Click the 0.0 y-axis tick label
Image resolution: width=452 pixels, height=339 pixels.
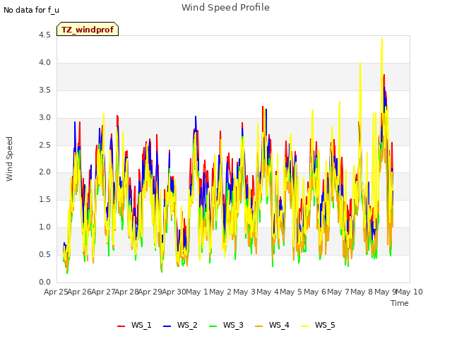(44, 282)
